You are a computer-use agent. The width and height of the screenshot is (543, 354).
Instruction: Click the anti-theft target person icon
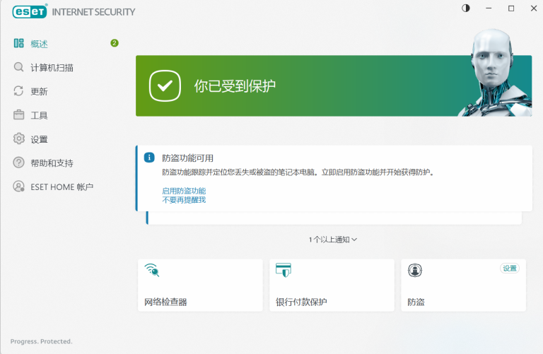(x=415, y=270)
